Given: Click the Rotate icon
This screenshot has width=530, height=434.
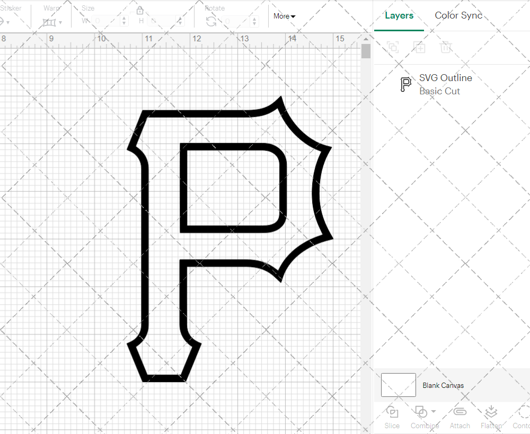Looking at the screenshot, I should pos(211,21).
